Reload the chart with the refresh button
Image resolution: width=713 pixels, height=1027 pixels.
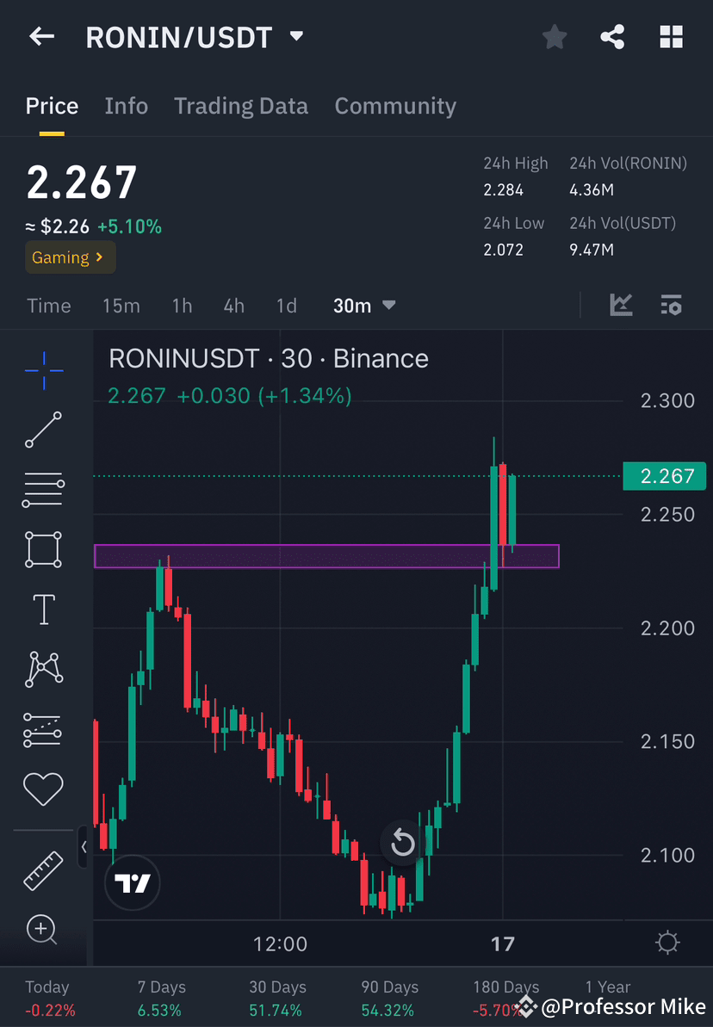401,844
